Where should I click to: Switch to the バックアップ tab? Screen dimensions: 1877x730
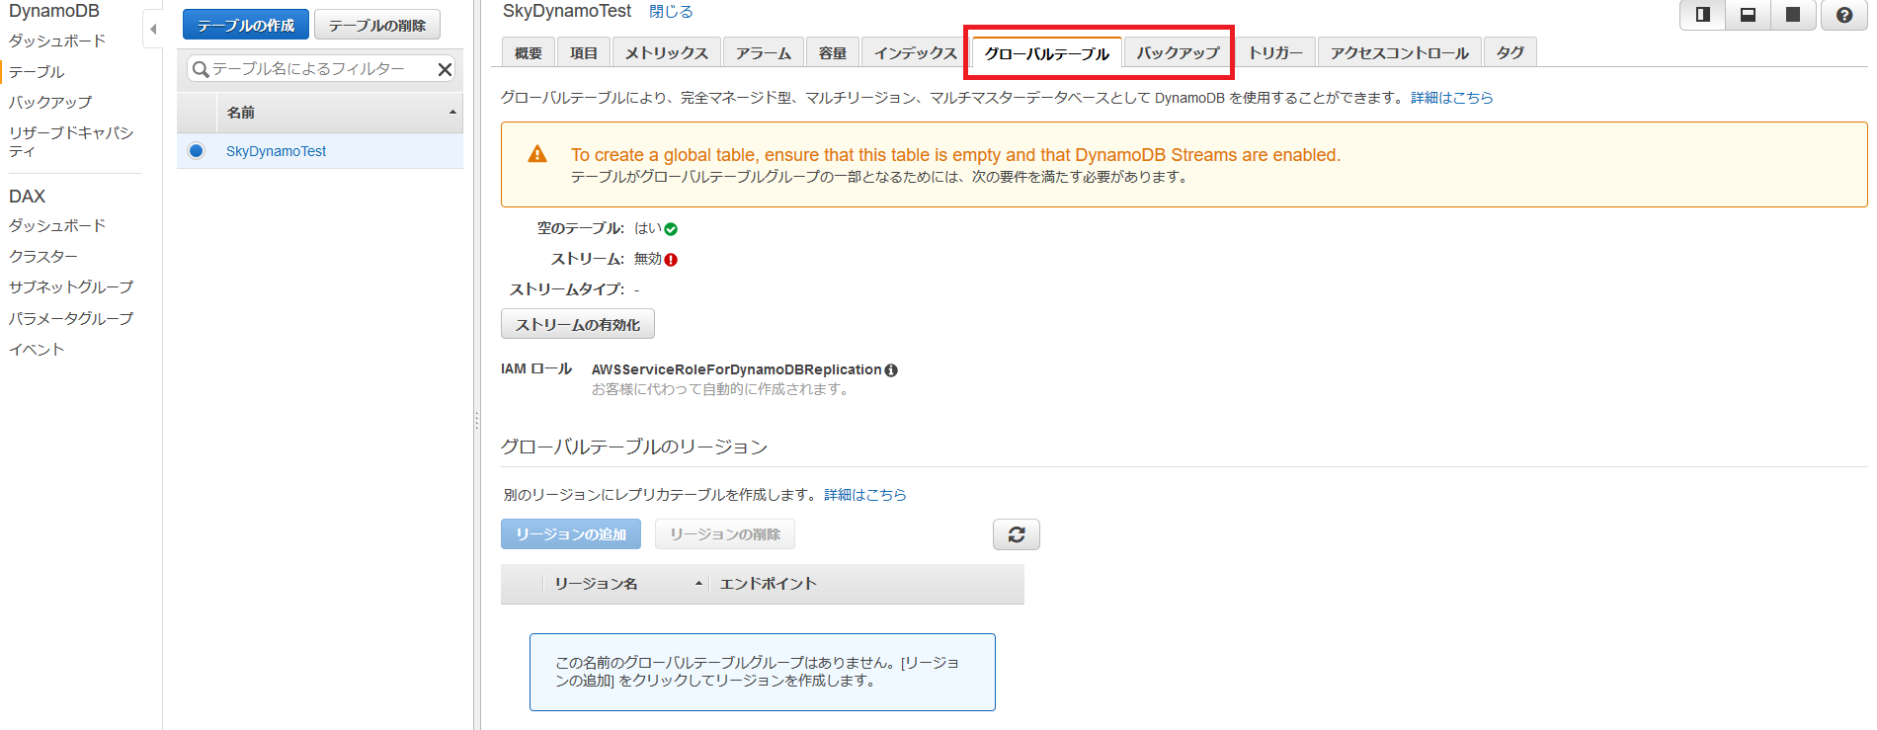(1179, 52)
